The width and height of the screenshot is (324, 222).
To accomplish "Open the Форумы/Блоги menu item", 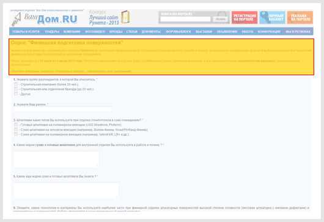I will pos(178,32).
